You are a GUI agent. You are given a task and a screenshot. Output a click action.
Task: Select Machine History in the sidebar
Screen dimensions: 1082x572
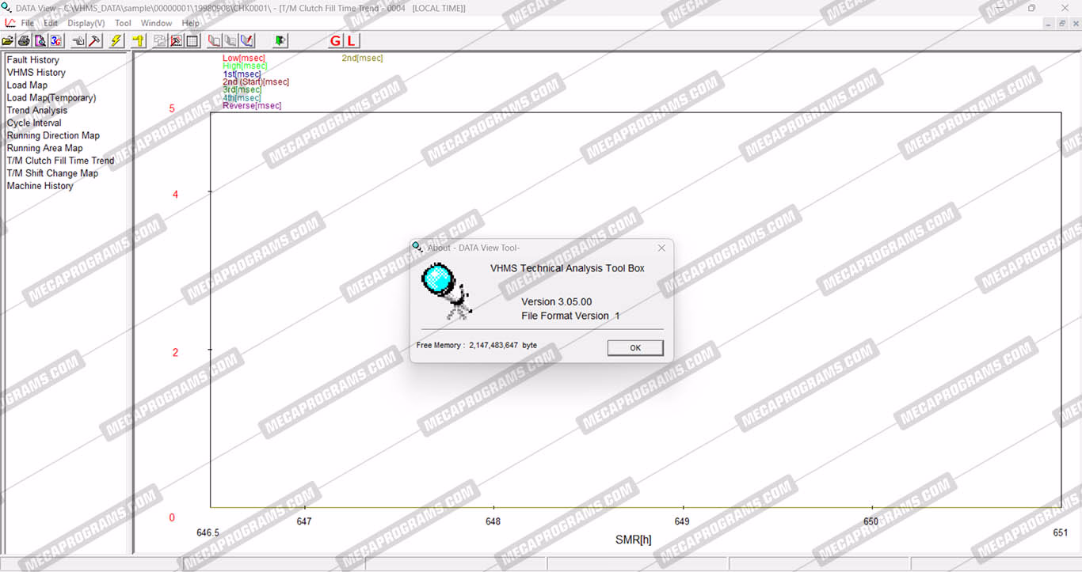pyautogui.click(x=40, y=186)
